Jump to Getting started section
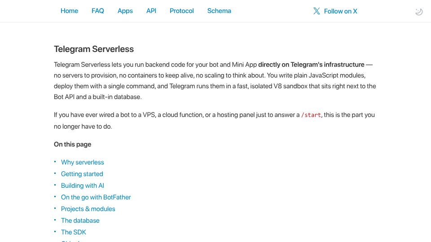 82,174
